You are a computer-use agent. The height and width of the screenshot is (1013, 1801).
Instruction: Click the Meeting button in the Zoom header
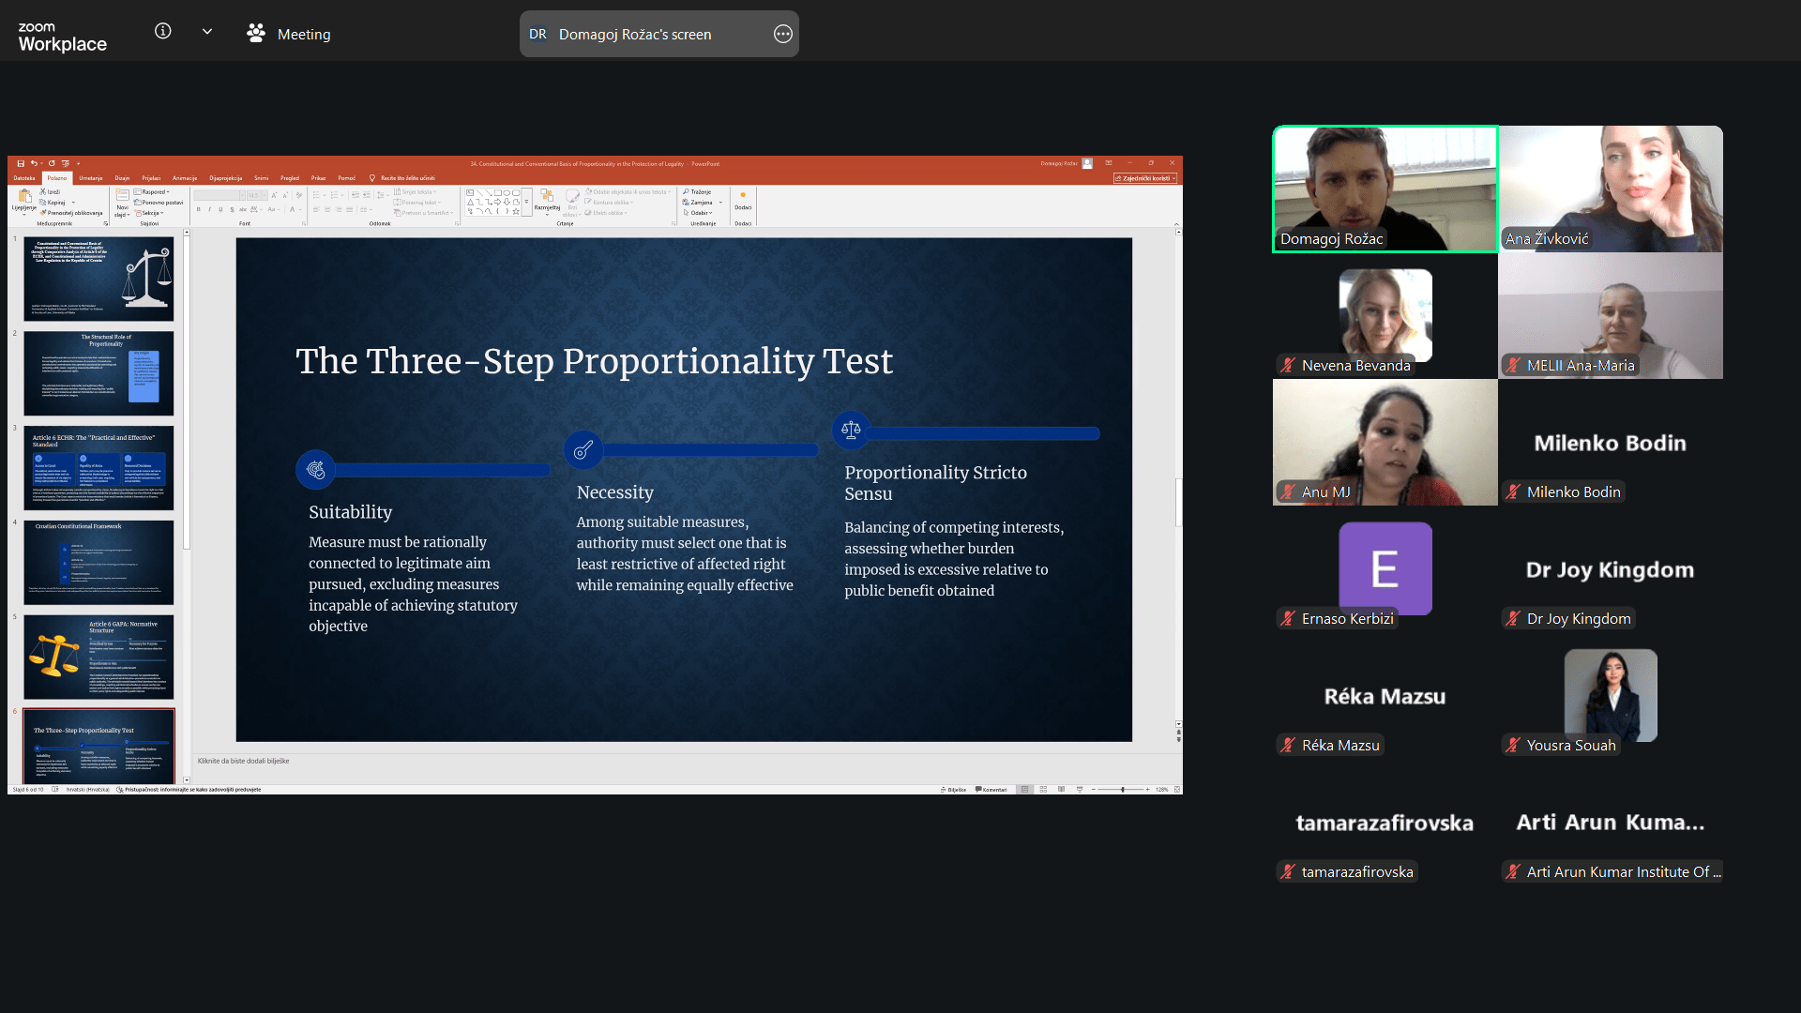tap(289, 35)
